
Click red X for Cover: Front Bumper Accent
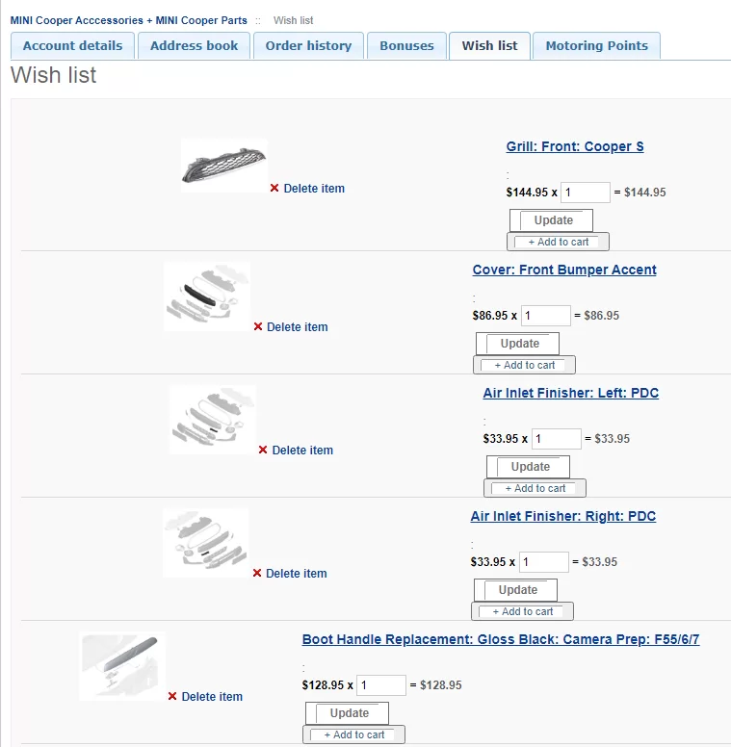coord(258,327)
